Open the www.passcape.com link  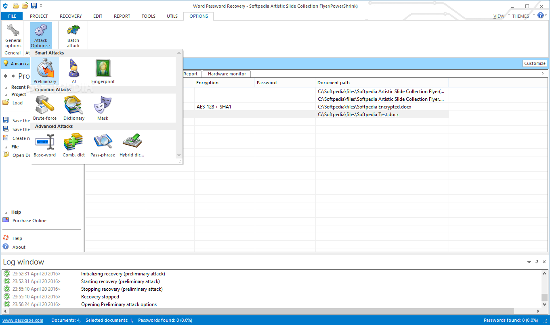(x=23, y=320)
